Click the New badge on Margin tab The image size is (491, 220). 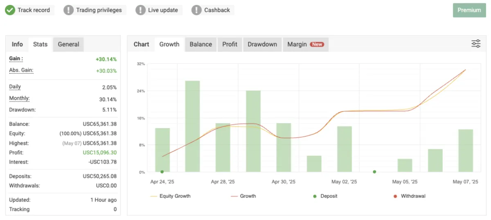(x=317, y=44)
